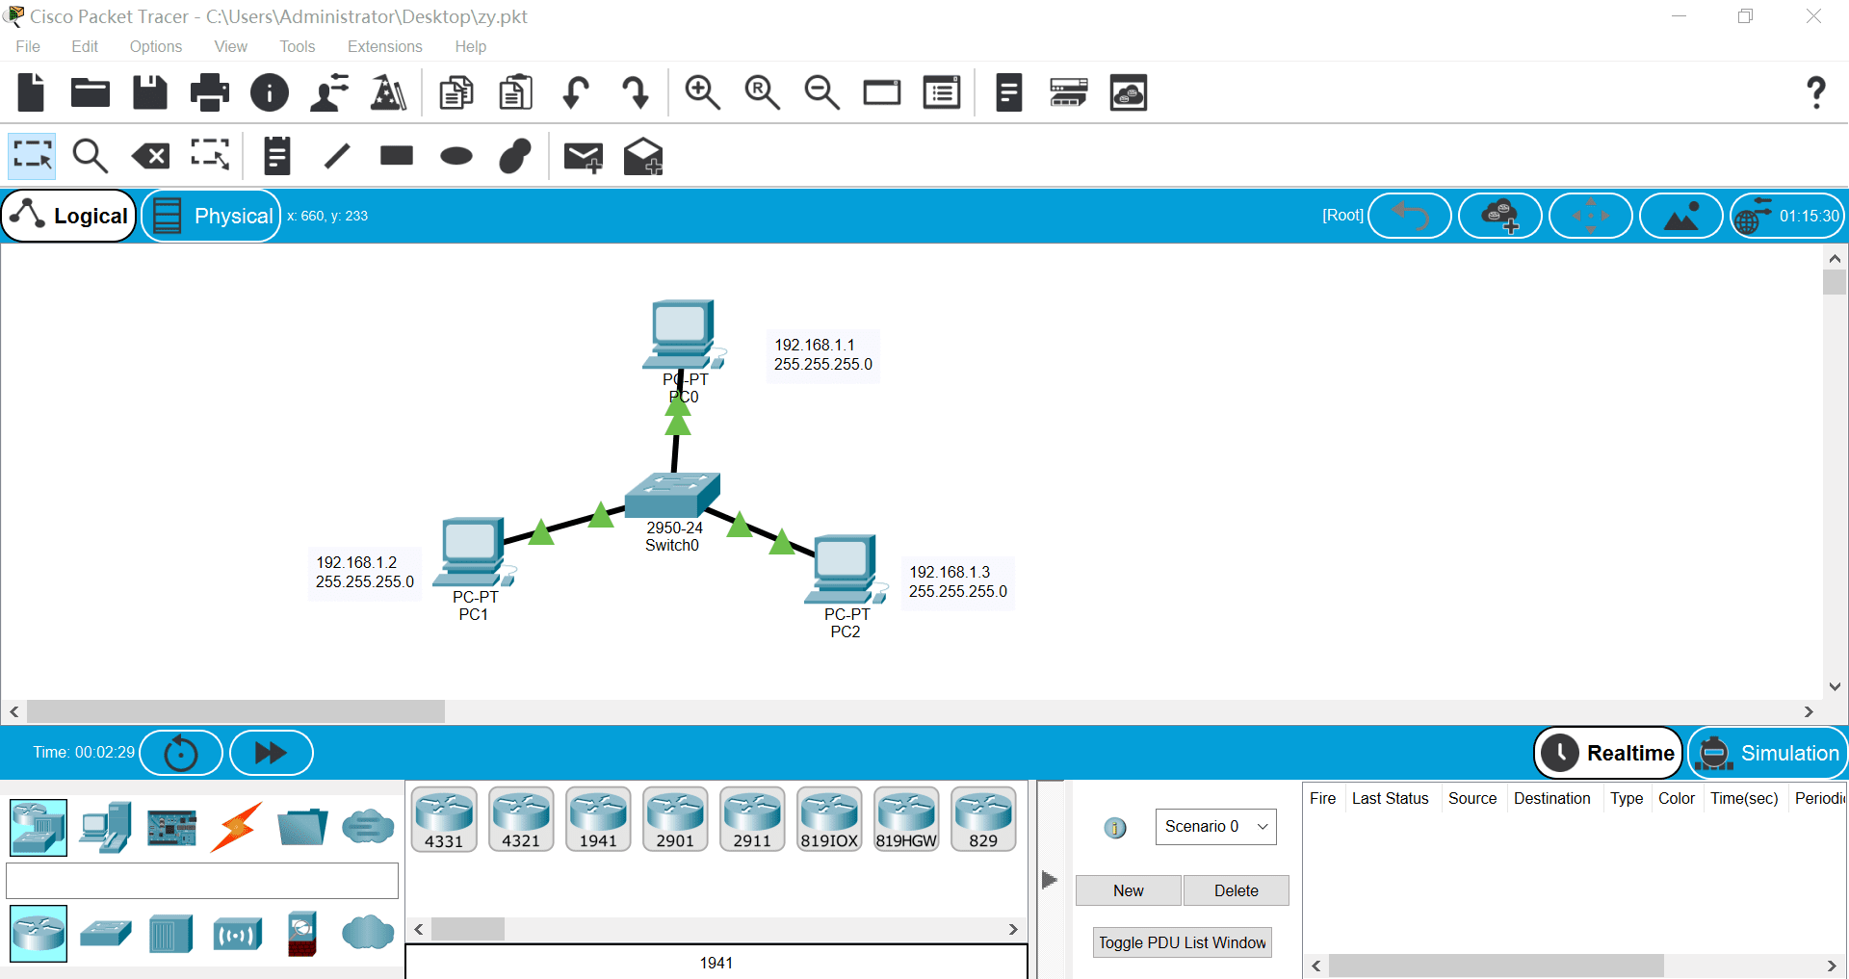Click the Last Status column header
The image size is (1849, 979).
[1390, 798]
